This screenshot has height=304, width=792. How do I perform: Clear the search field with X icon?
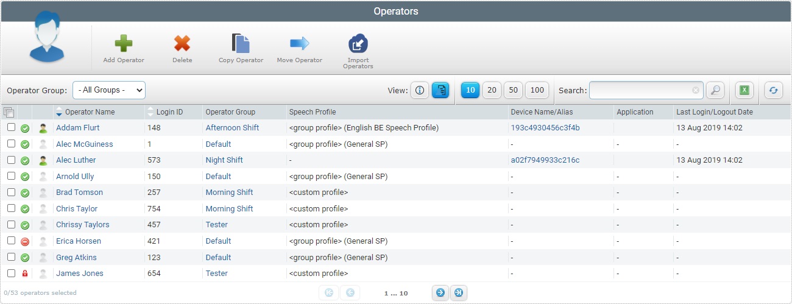(x=696, y=90)
